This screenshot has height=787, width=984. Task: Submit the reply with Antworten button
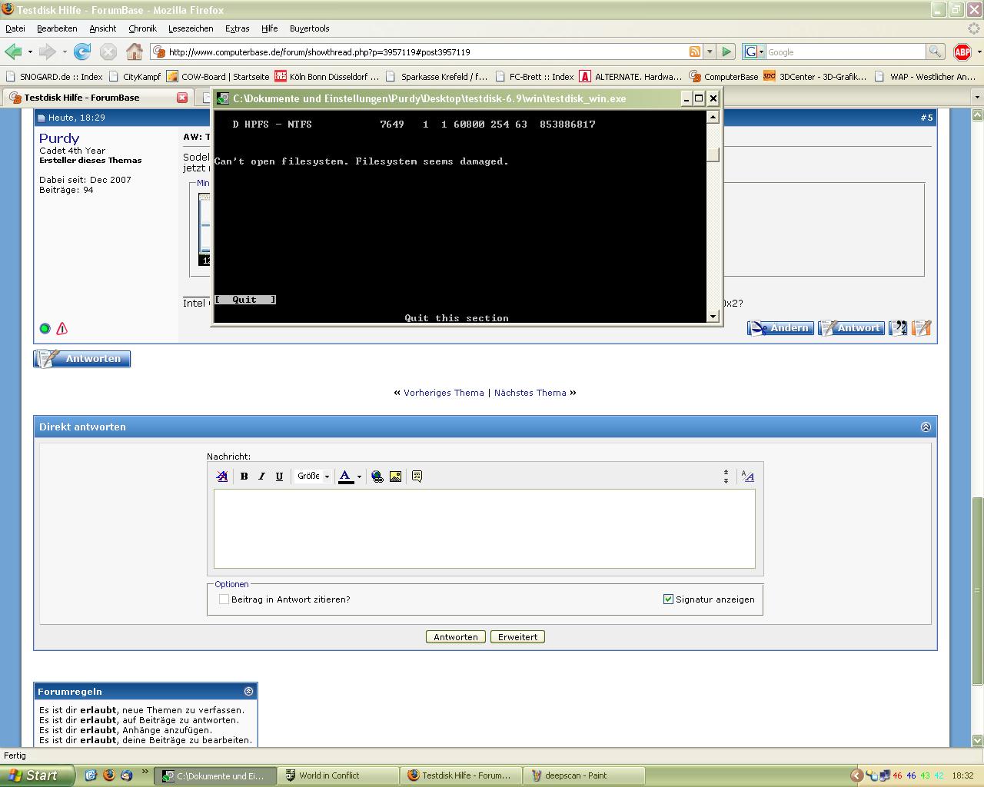(x=456, y=637)
